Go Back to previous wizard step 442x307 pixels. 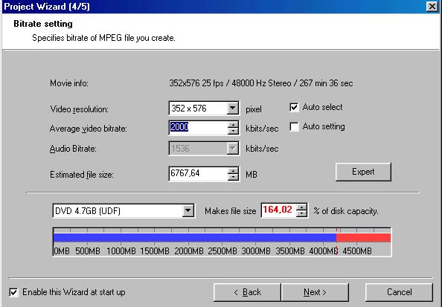click(247, 292)
